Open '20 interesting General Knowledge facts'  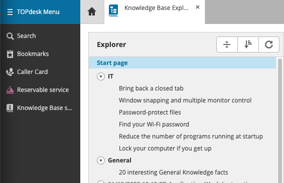pyautogui.click(x=173, y=172)
